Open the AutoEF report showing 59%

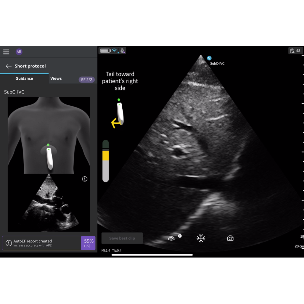(x=88, y=243)
